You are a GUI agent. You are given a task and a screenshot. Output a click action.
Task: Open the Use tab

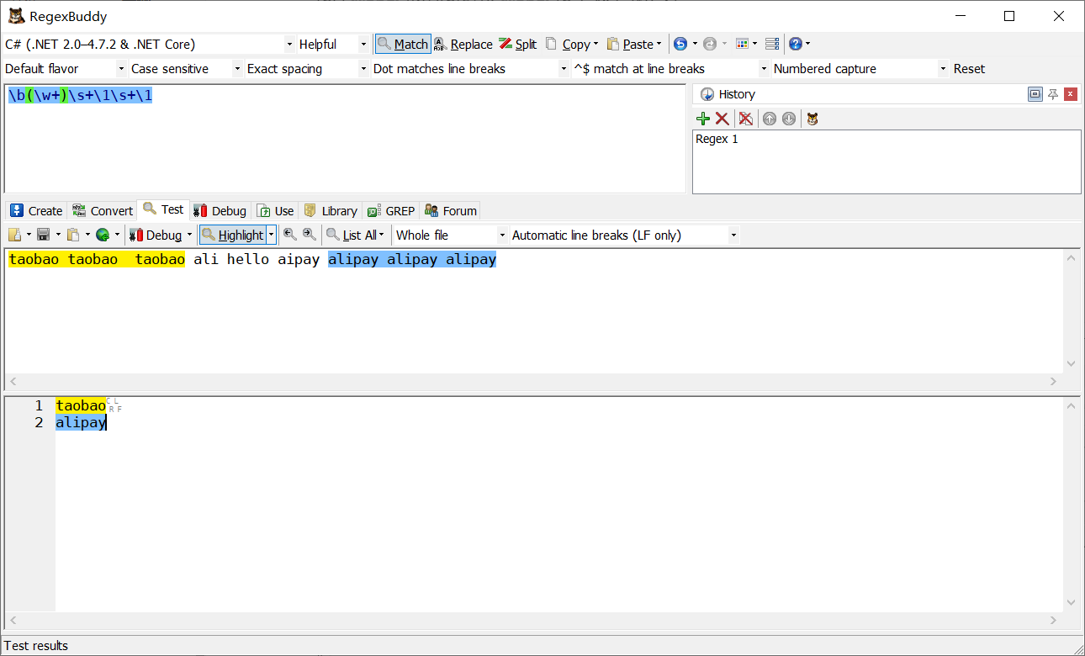pos(276,210)
